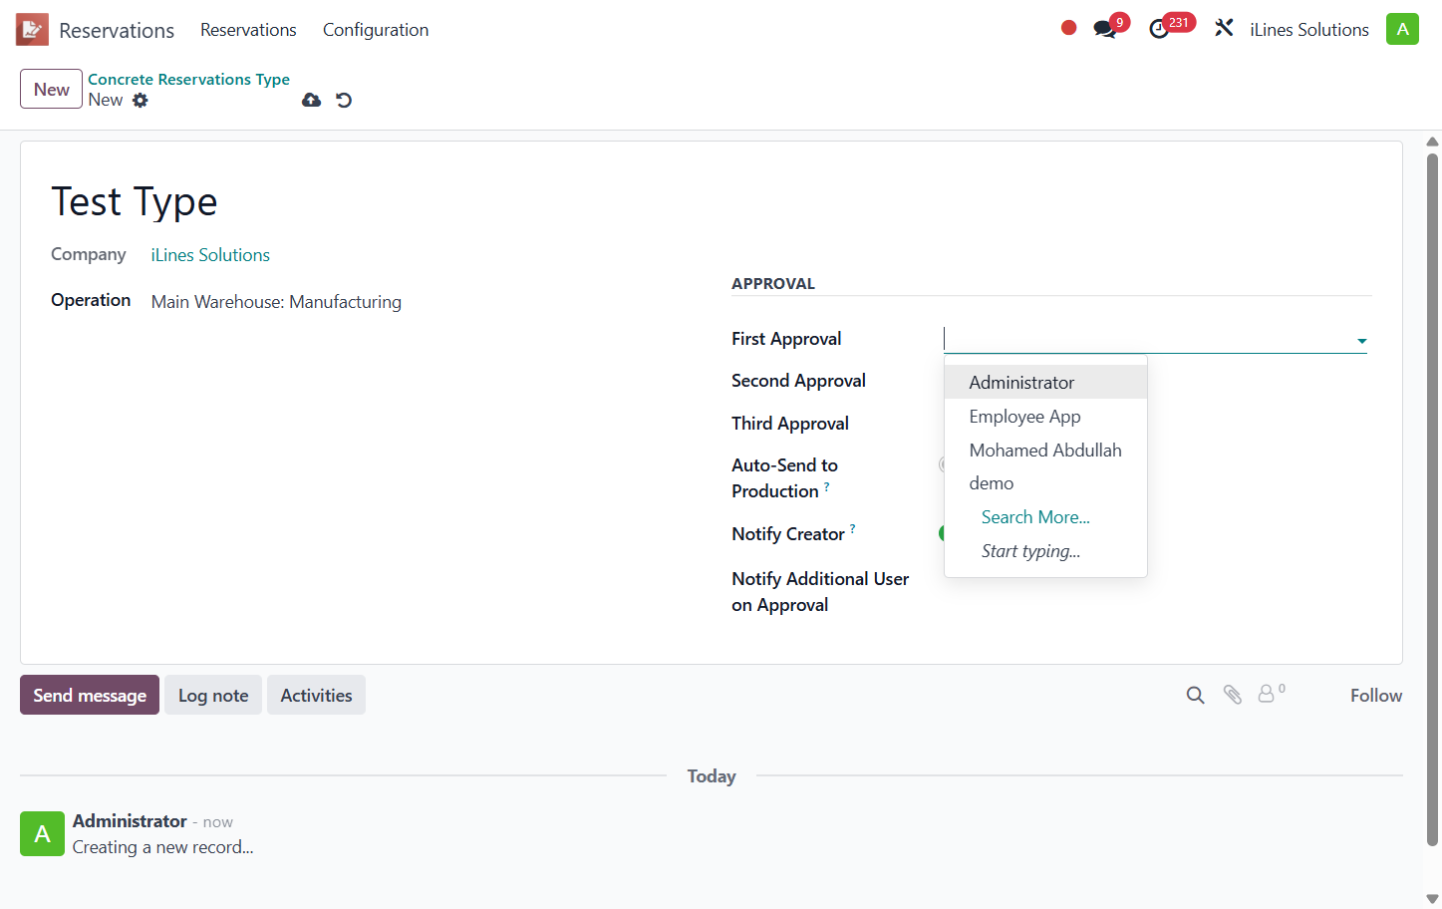The image size is (1442, 909).
Task: Switch company via iLines Solutions menu
Action: (1309, 30)
